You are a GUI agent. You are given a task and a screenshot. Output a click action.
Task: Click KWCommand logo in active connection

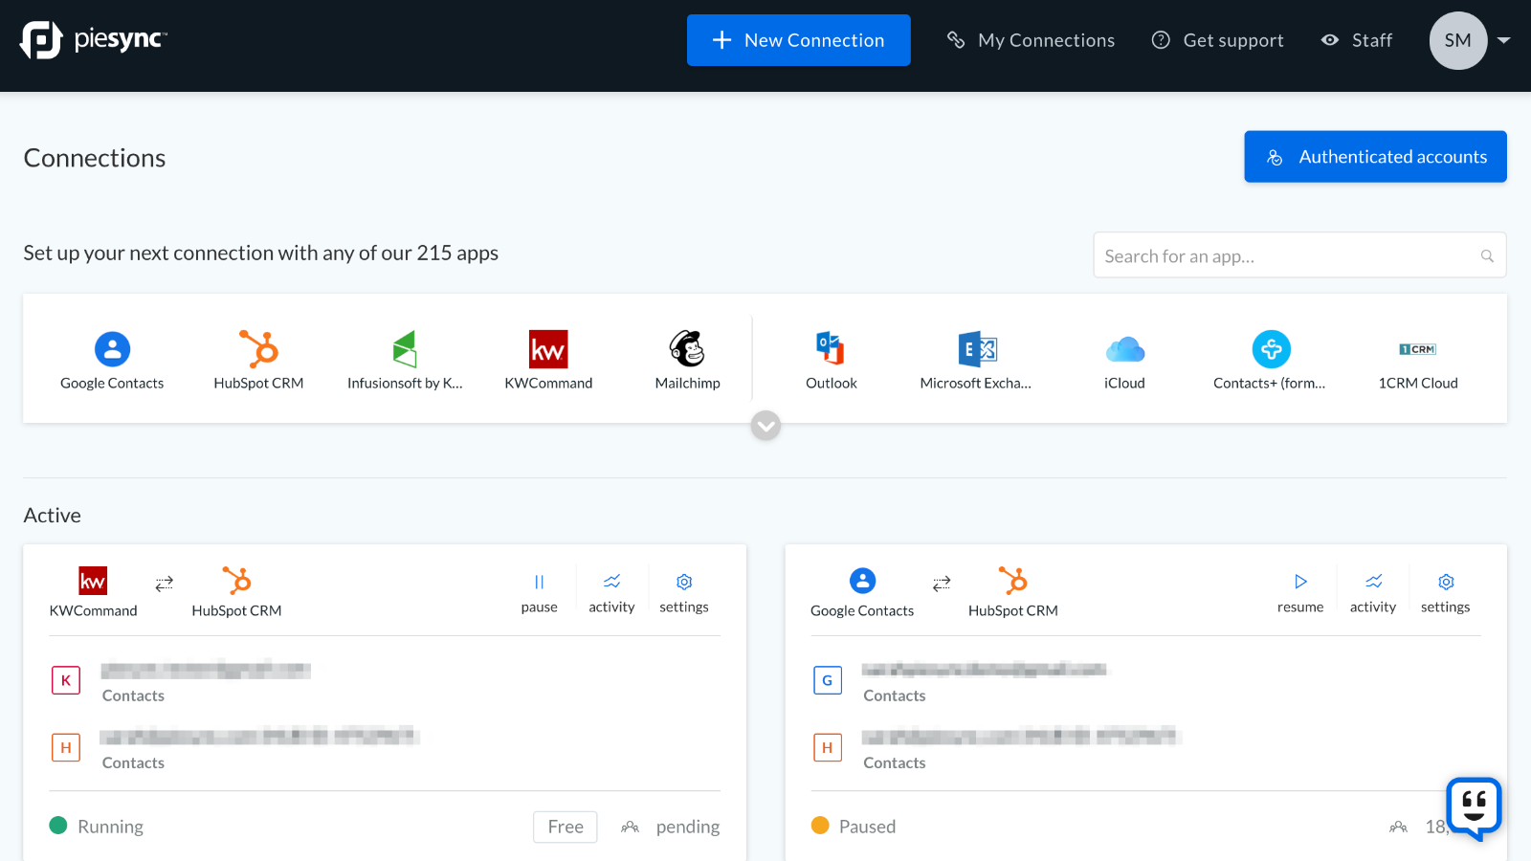coord(93,581)
